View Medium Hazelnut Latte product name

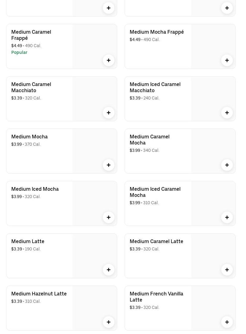(39, 294)
